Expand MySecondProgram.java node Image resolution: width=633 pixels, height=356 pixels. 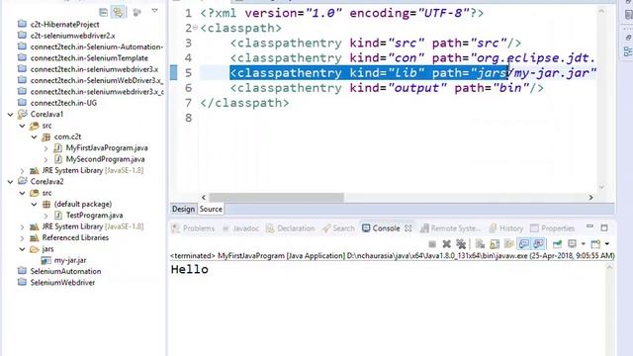coord(46,160)
